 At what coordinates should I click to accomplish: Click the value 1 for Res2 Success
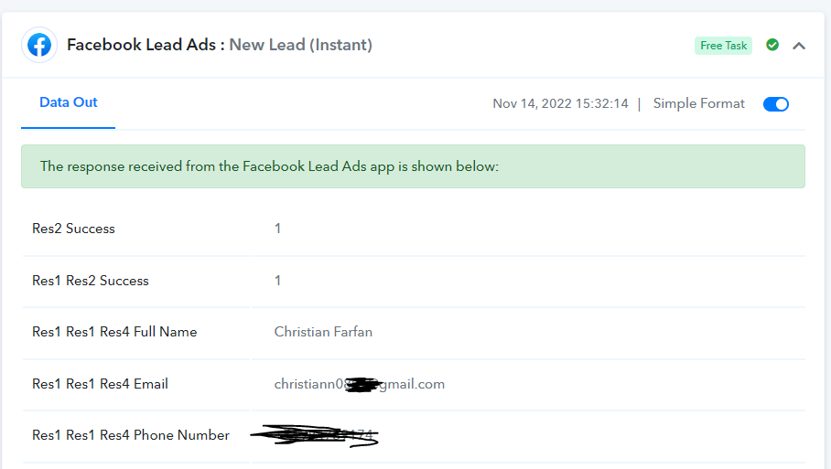(277, 229)
